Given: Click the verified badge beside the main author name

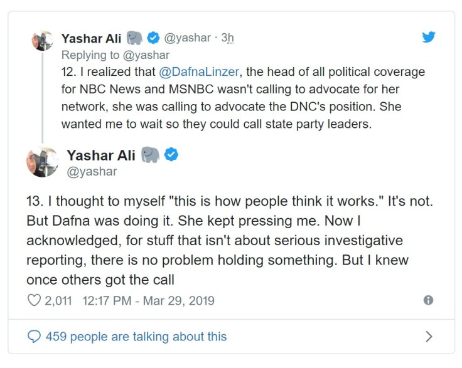Looking at the screenshot, I should point(170,155).
